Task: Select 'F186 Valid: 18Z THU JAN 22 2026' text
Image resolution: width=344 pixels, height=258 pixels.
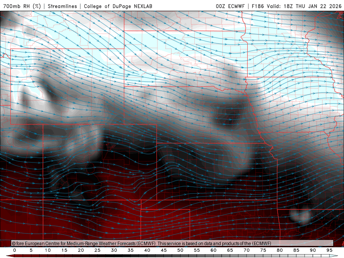Action: pyautogui.click(x=297, y=6)
